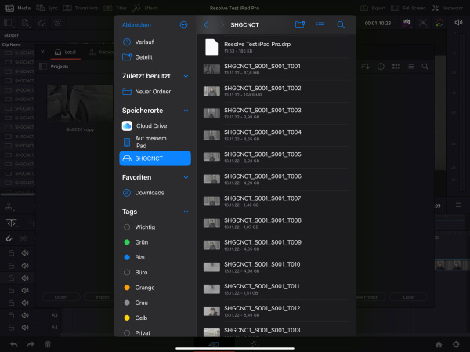
Task: Open the Inspector panel in Resolve
Action: tap(447, 8)
